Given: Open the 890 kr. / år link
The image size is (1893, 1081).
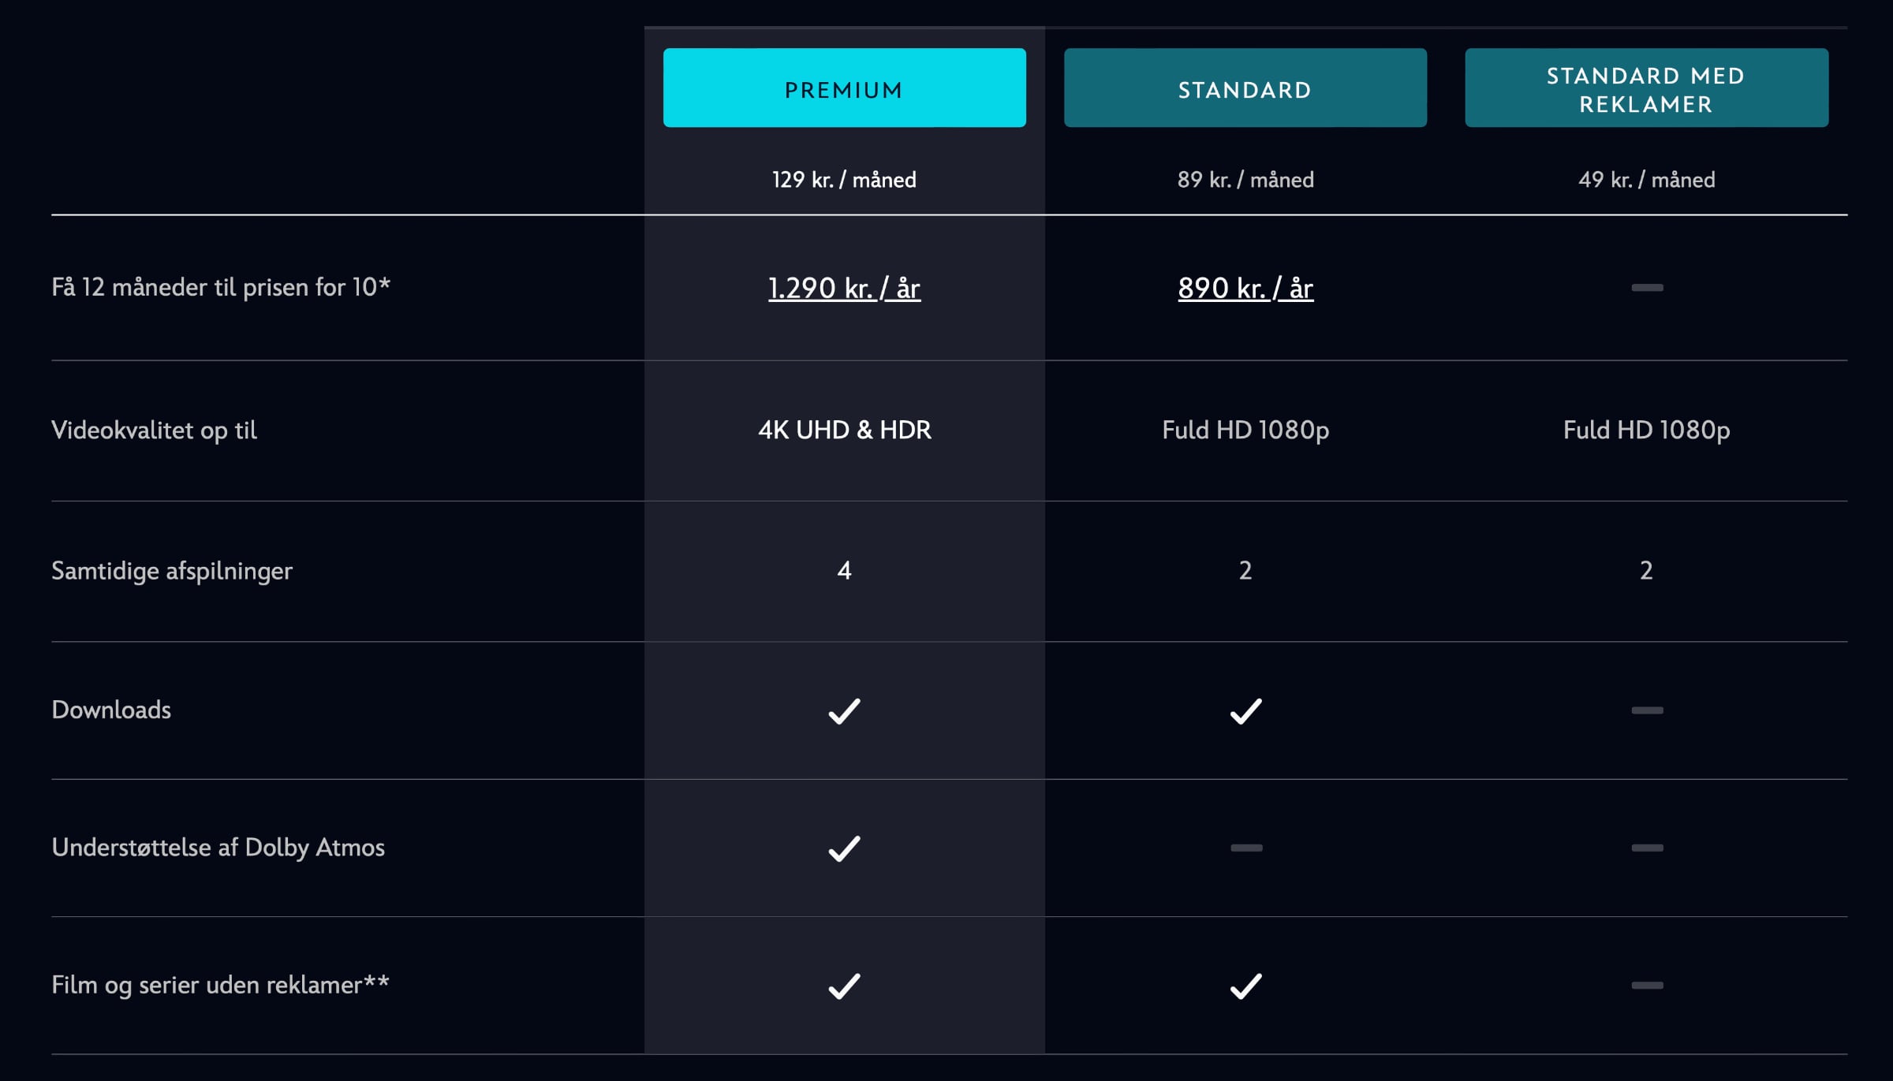Looking at the screenshot, I should (x=1245, y=288).
